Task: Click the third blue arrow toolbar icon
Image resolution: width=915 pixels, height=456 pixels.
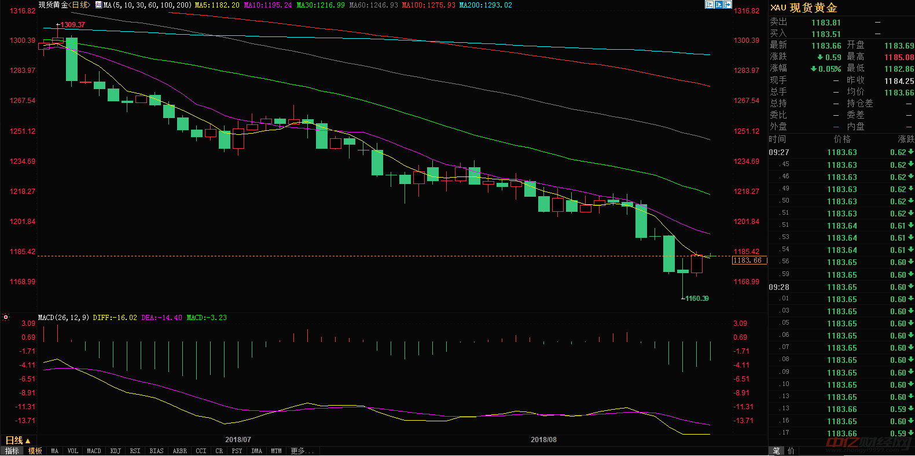Action: (x=727, y=5)
